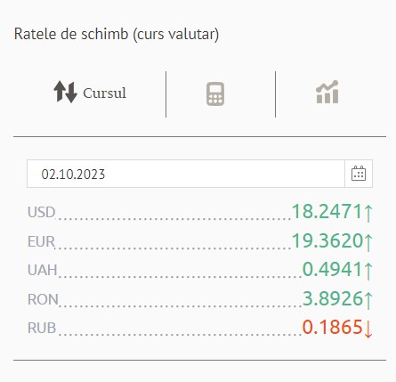
Task: Select the USD currency label
Action: pos(42,213)
